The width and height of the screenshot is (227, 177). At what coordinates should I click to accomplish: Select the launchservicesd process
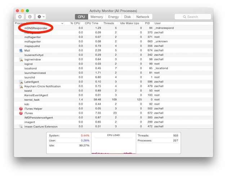point(35,73)
